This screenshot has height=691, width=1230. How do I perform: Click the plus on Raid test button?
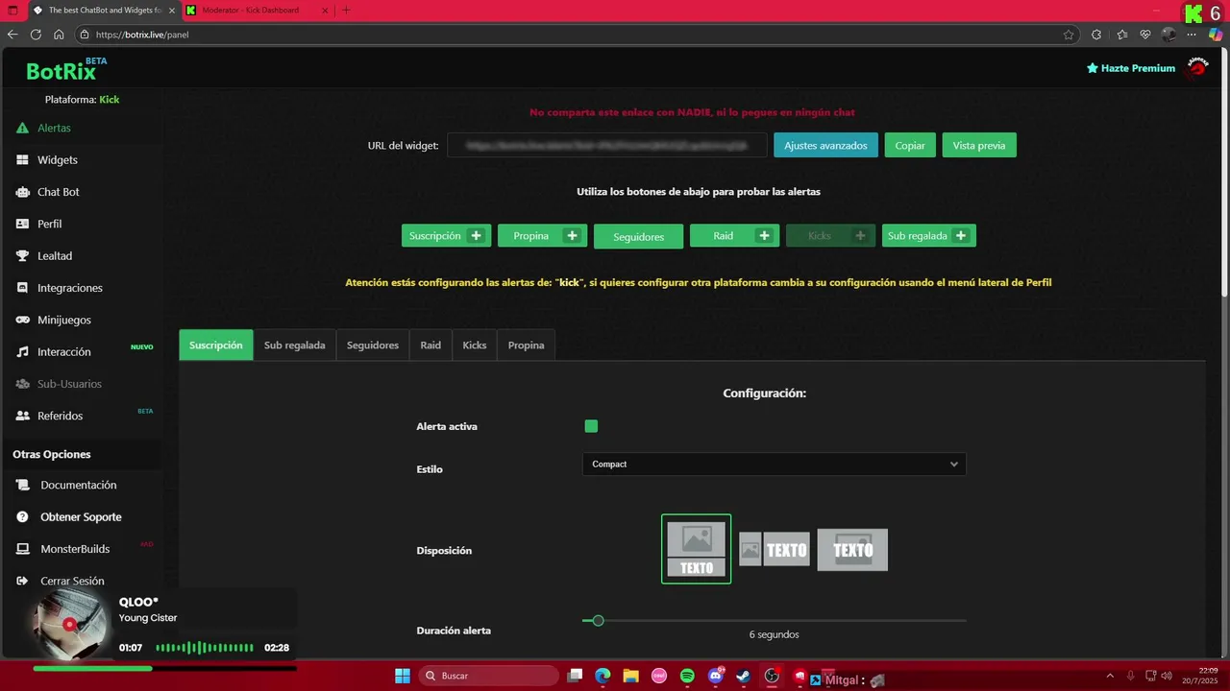(764, 235)
